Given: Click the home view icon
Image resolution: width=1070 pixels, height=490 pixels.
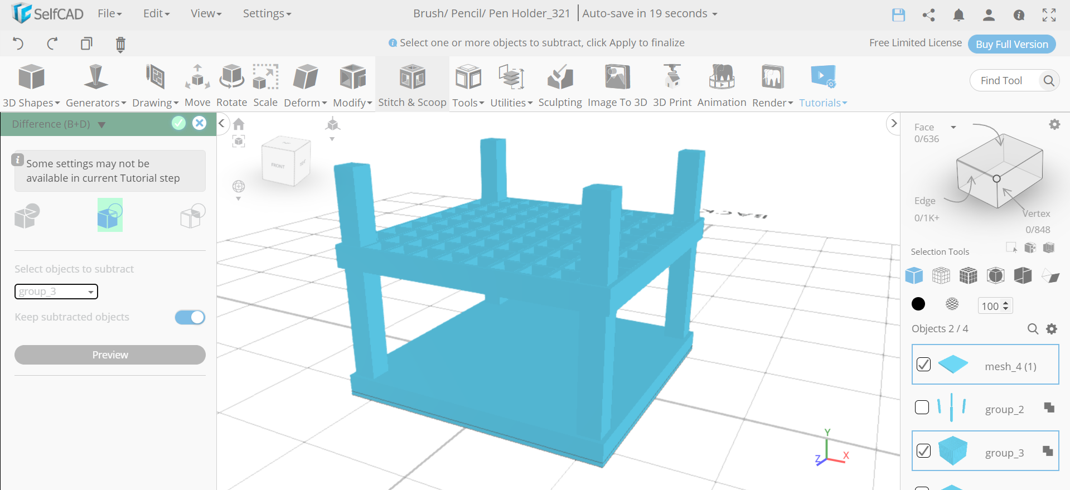Looking at the screenshot, I should pos(239,124).
